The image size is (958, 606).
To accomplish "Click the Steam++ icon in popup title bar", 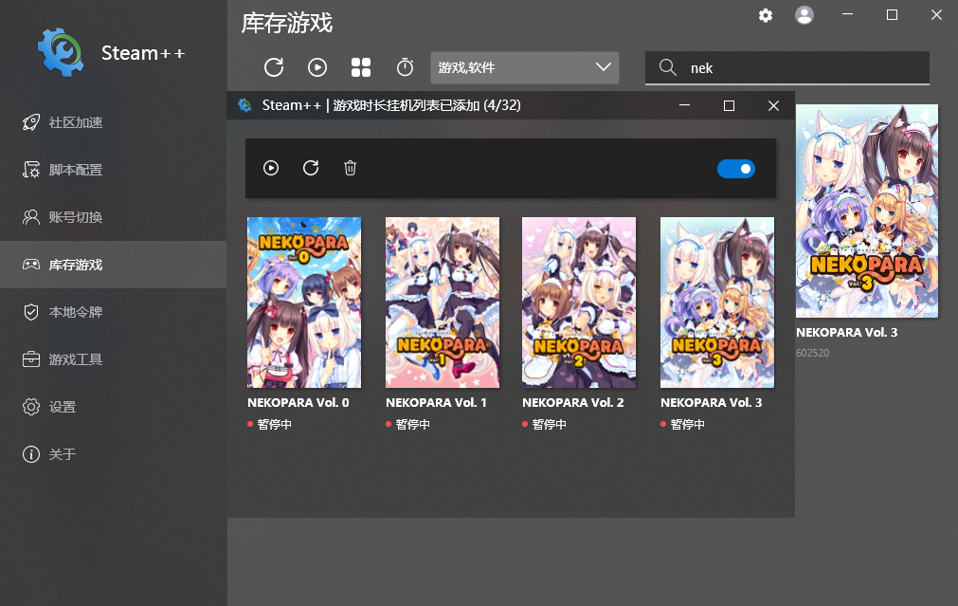I will (x=245, y=105).
